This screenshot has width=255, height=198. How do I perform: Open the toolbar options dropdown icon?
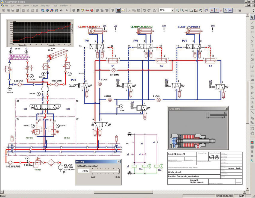(240, 10)
